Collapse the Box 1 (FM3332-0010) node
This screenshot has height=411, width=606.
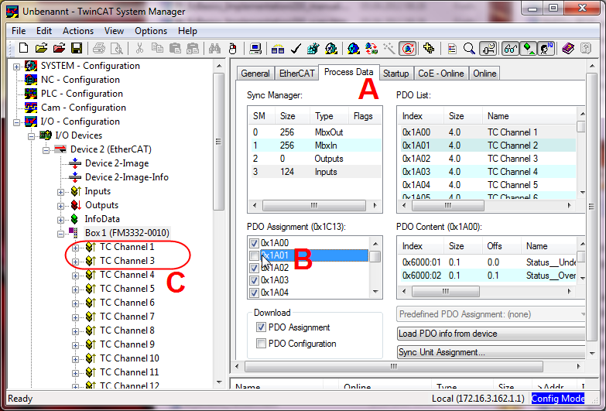(x=60, y=234)
